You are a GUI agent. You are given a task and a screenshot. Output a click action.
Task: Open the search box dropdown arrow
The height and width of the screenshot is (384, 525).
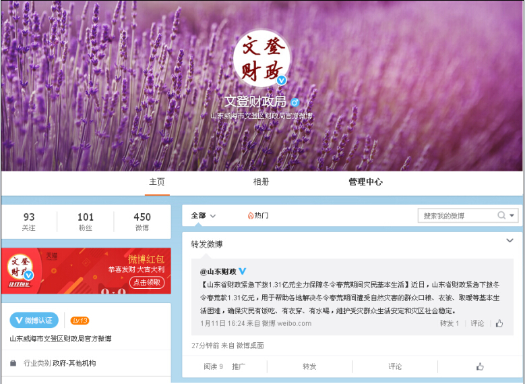coord(512,215)
